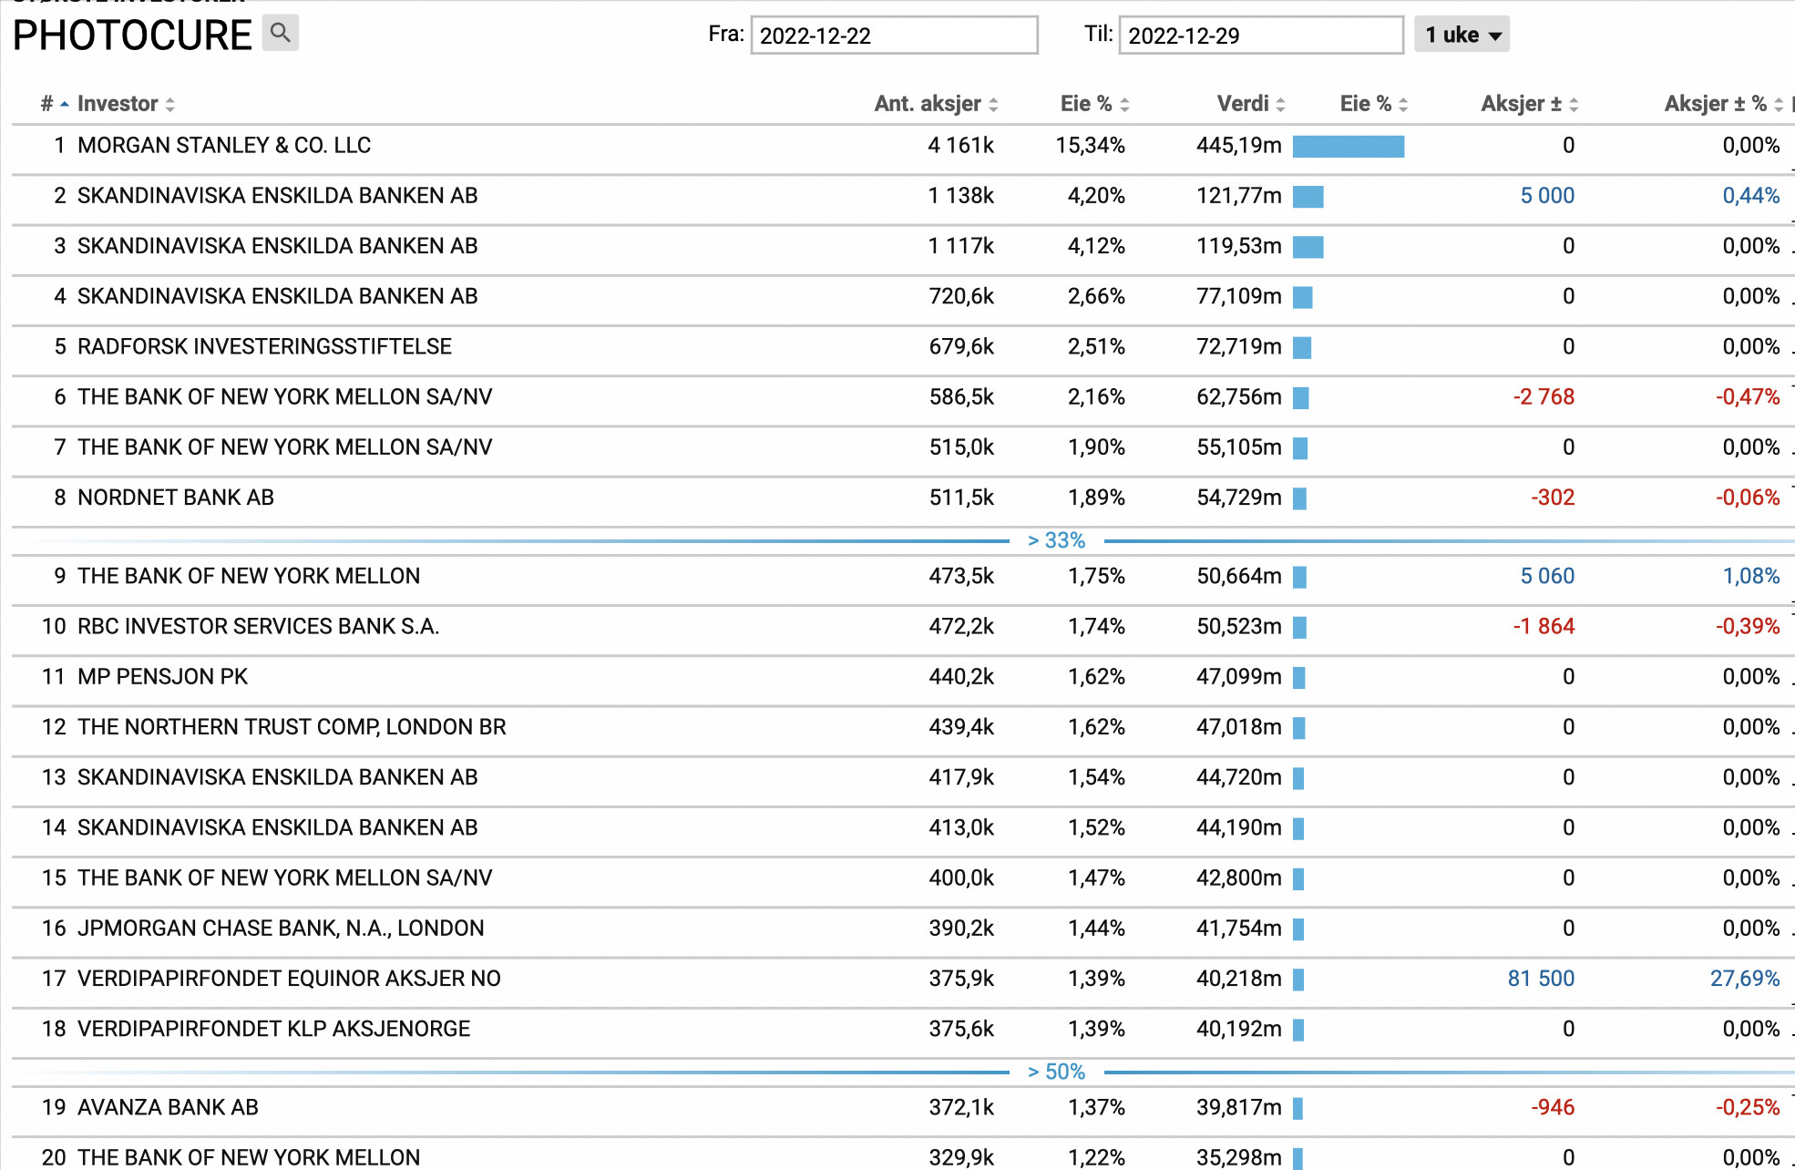Sort by Aksjer ± column arrows

coord(1574,105)
